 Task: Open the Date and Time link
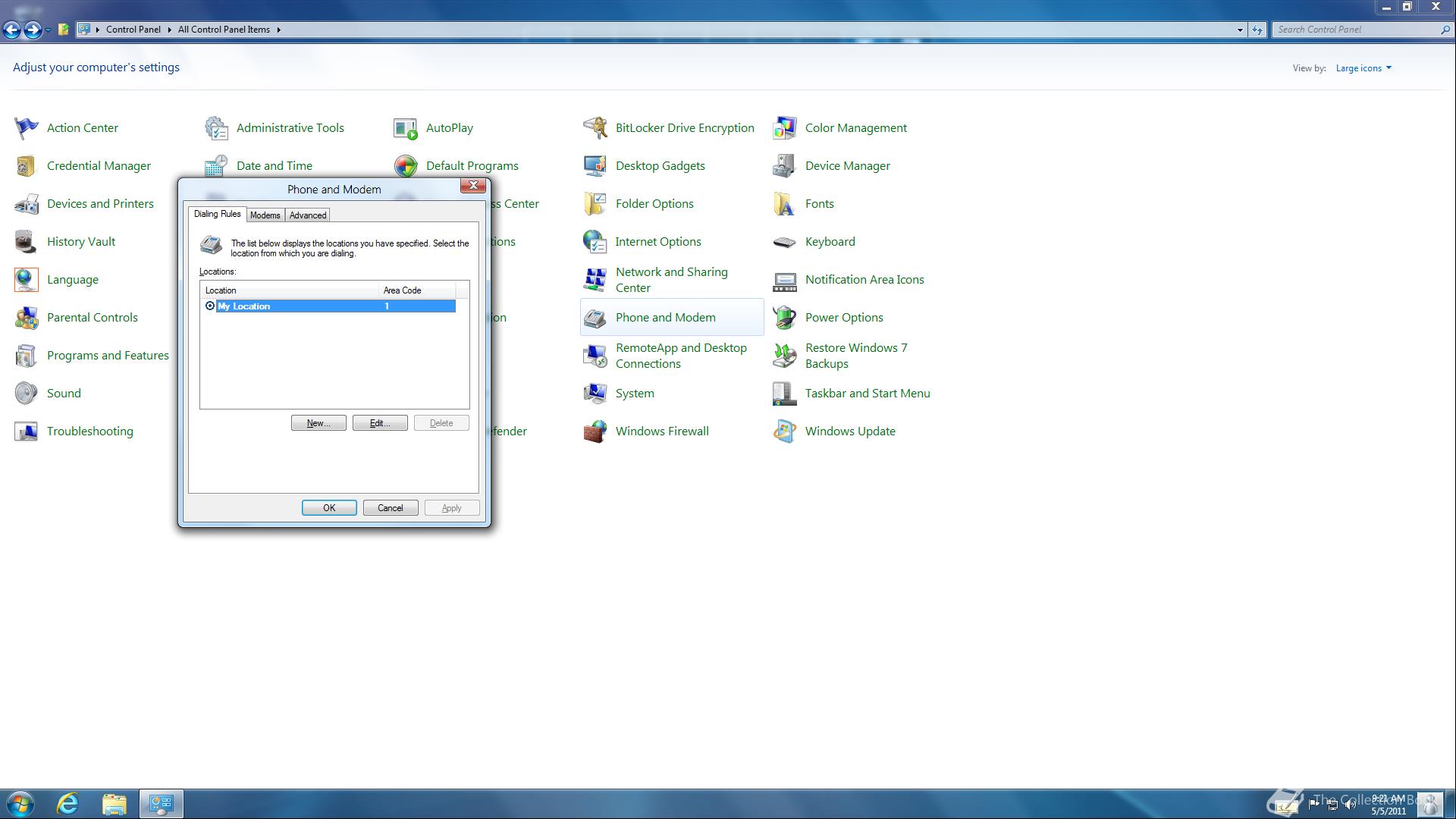click(x=275, y=166)
